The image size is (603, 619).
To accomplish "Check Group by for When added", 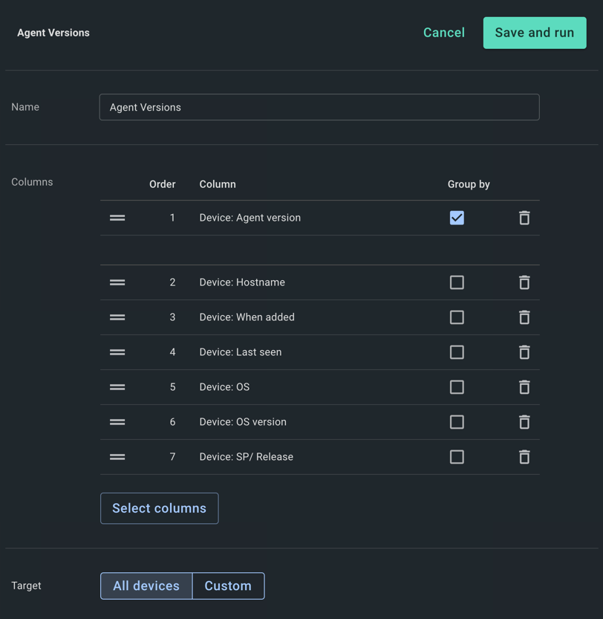I will click(457, 317).
